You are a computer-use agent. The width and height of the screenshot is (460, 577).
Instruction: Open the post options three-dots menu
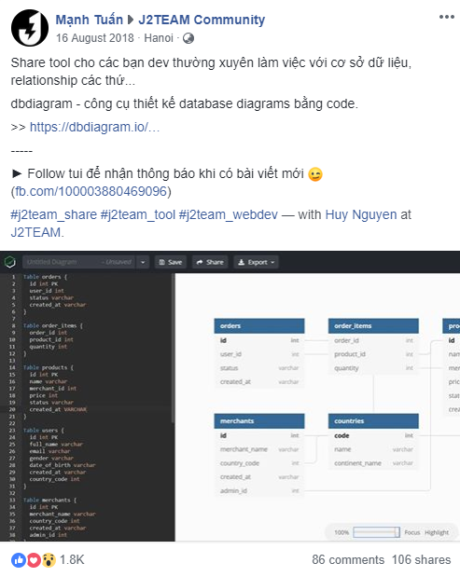[x=446, y=17]
